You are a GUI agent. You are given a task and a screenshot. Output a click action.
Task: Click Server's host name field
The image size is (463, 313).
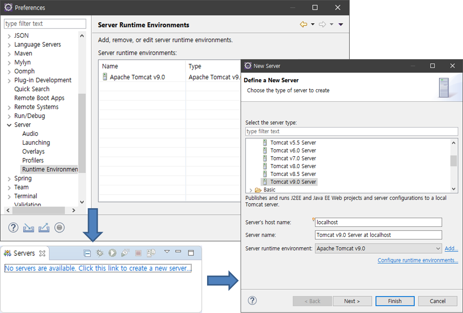tap(379, 222)
